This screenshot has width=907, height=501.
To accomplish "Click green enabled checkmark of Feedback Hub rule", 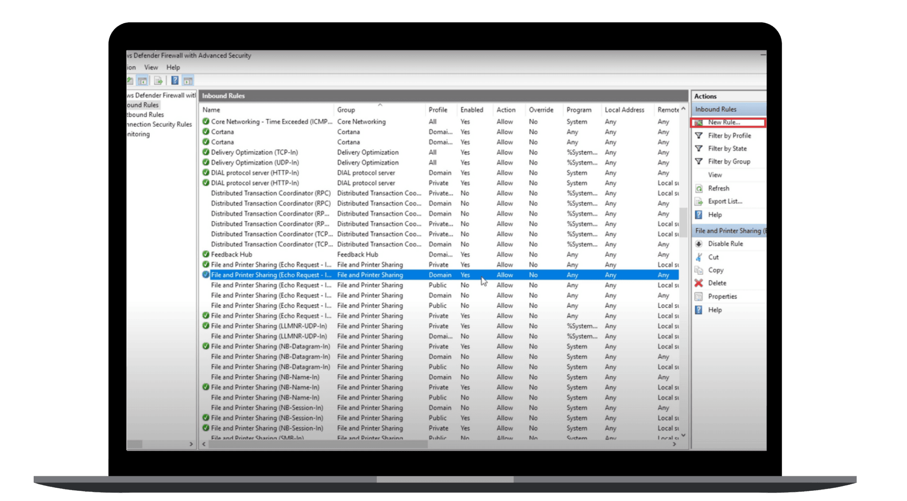I will click(x=205, y=254).
